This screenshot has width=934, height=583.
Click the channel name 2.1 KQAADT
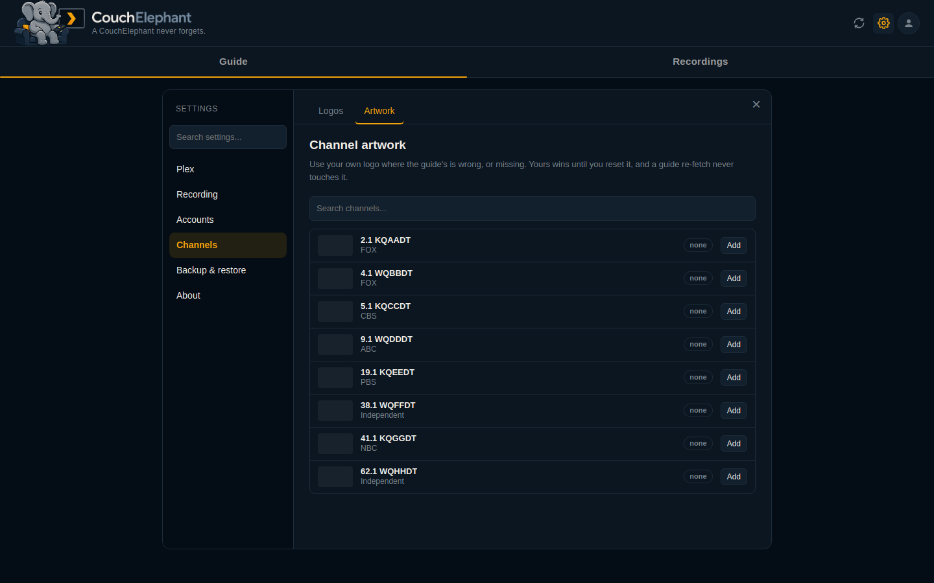click(x=385, y=240)
